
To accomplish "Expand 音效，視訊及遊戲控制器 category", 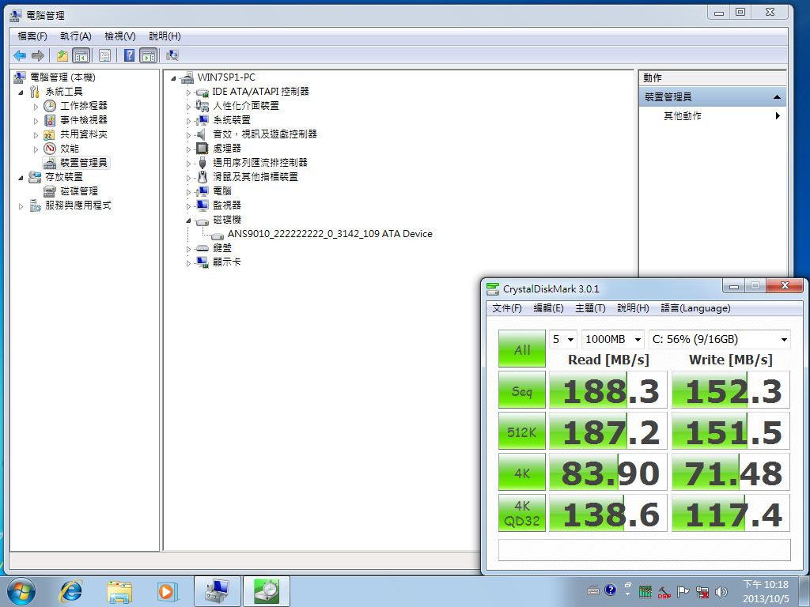I will click(x=188, y=135).
